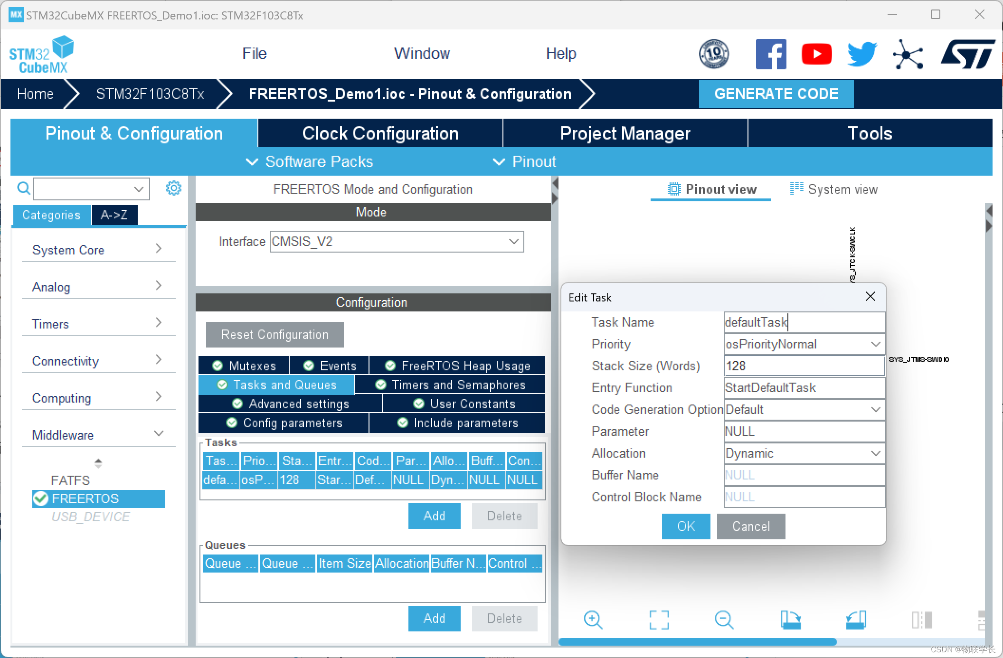This screenshot has width=1003, height=658.
Task: Fit the pinout view to window icon
Action: coord(659,620)
